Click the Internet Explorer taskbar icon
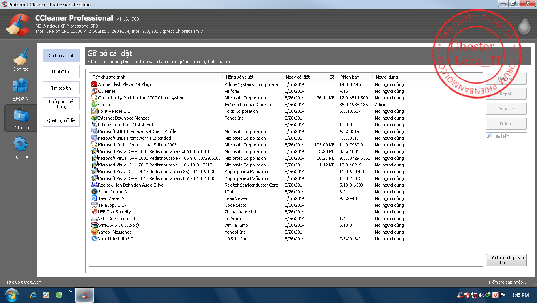Screen dimensions: 537x303 34,295
